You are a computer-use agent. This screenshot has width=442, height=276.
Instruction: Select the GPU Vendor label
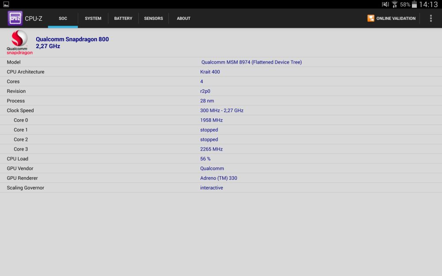tap(20, 168)
